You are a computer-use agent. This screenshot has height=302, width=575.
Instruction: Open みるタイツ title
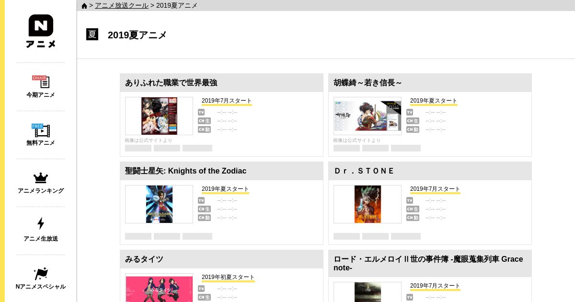point(144,259)
